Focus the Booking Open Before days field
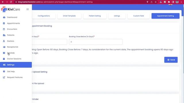 [x=49, y=42]
